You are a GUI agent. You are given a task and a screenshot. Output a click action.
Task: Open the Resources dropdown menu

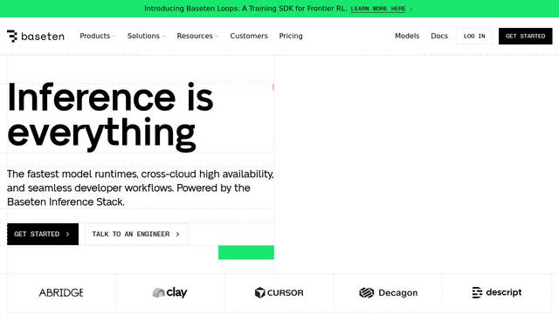coord(197,36)
